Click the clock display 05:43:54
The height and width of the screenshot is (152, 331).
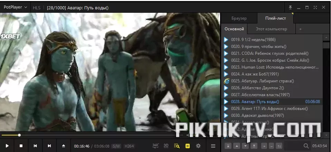coord(320,146)
